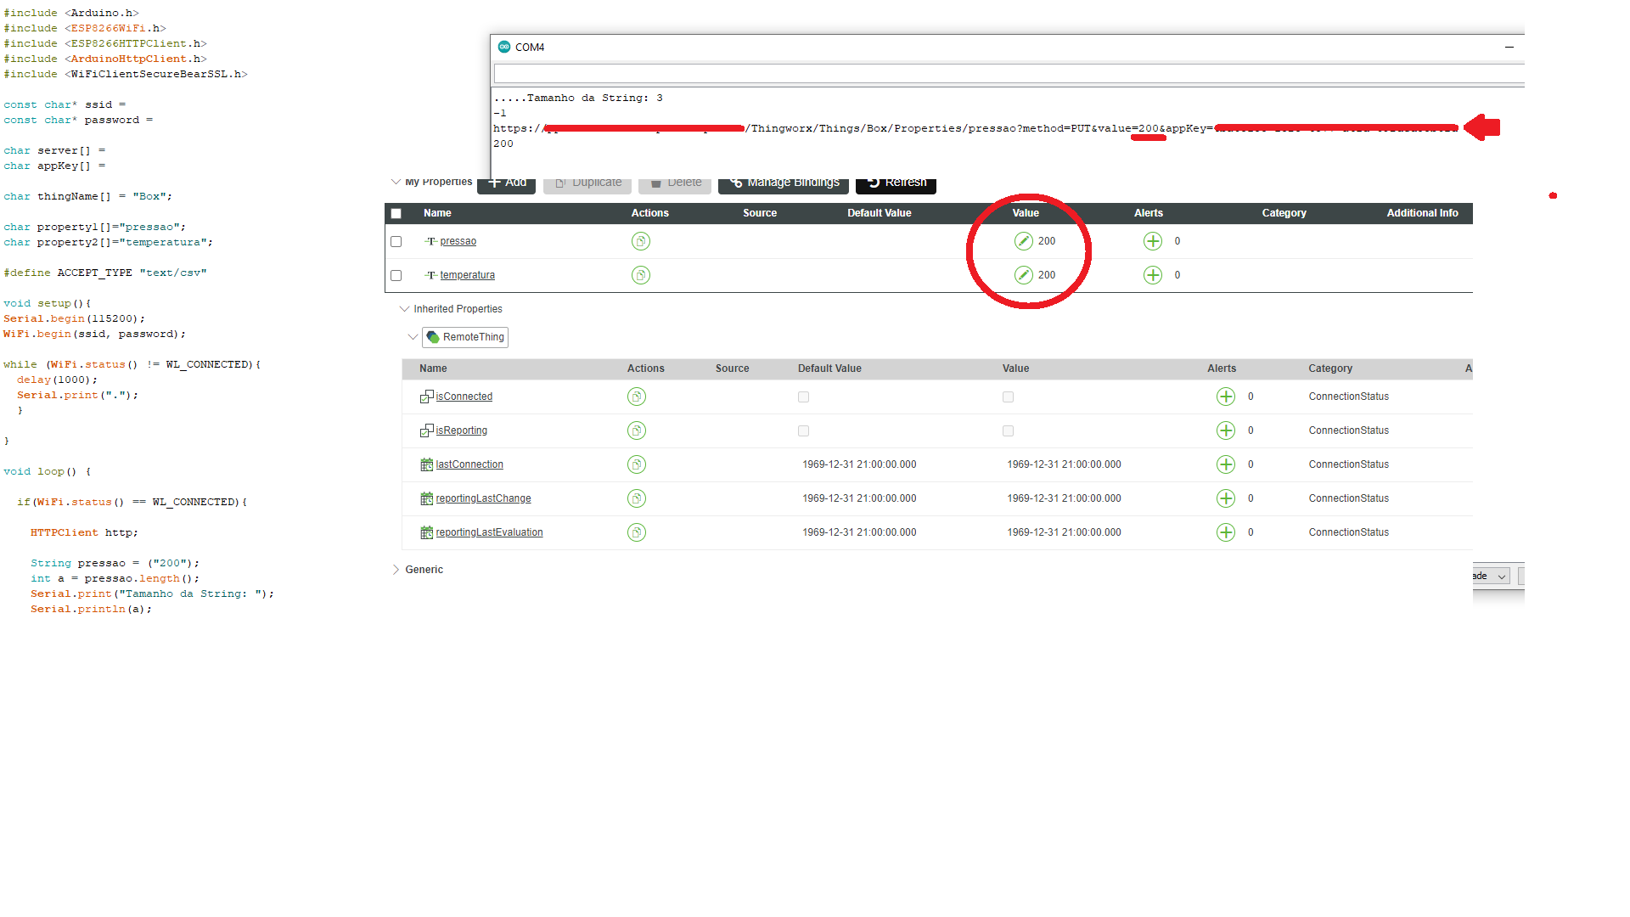This screenshot has width=1630, height=917.
Task: Check the temperatura row checkbox
Action: pyautogui.click(x=396, y=276)
